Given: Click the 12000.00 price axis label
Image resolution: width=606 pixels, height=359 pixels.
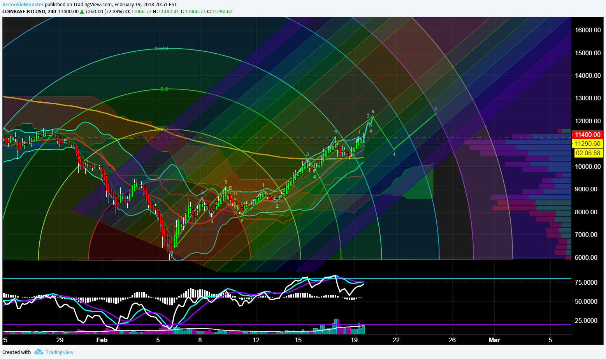Looking at the screenshot, I should point(588,121).
